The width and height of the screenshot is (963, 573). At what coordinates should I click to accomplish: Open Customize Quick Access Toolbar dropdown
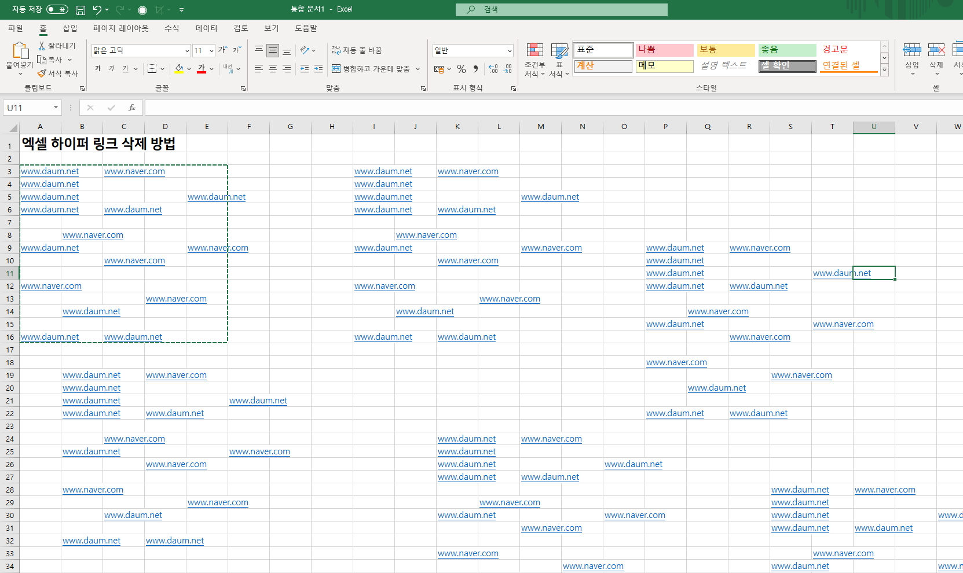pos(181,10)
